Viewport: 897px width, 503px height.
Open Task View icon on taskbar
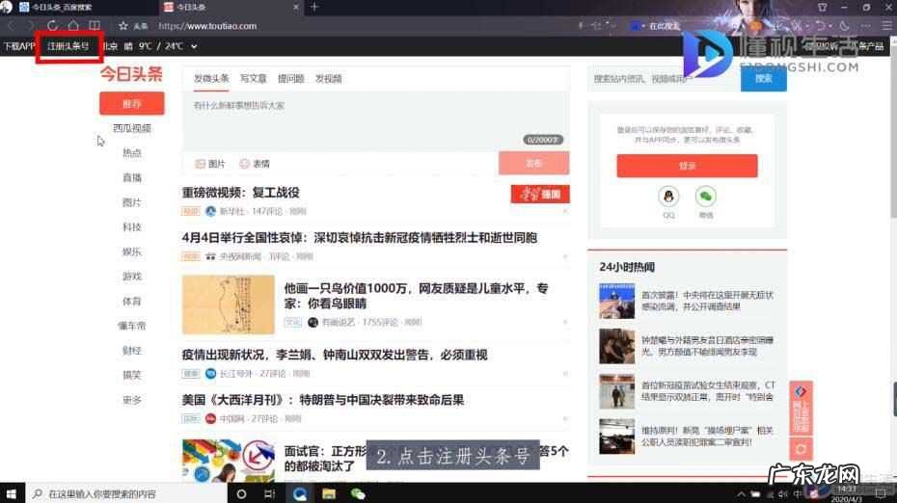(270, 494)
